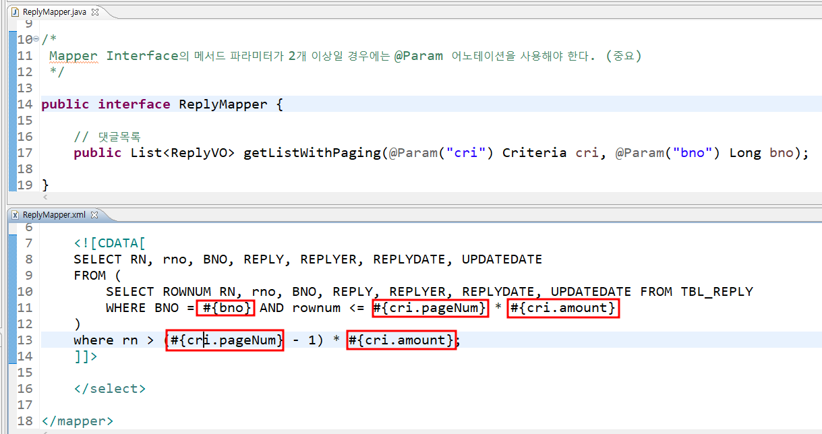Click line number 7 in XML editor
This screenshot has height=434, width=822.
pyautogui.click(x=29, y=243)
